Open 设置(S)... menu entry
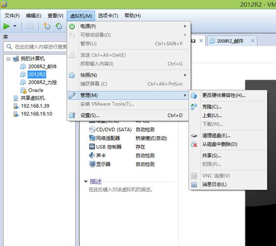 coord(128,116)
